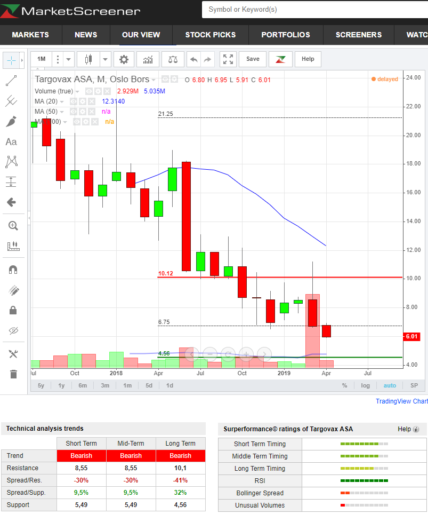
Task: Click the Save button on chart toolbar
Action: pyautogui.click(x=253, y=59)
